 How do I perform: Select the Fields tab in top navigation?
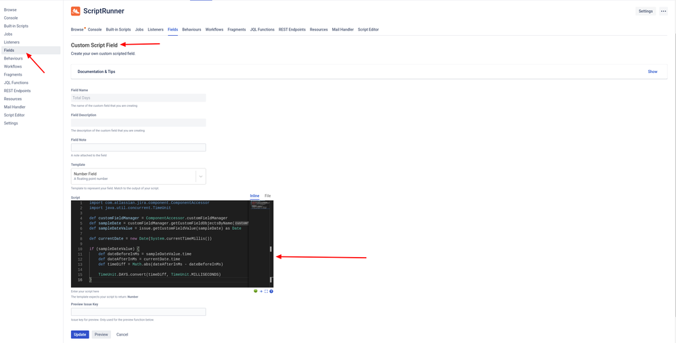point(173,30)
